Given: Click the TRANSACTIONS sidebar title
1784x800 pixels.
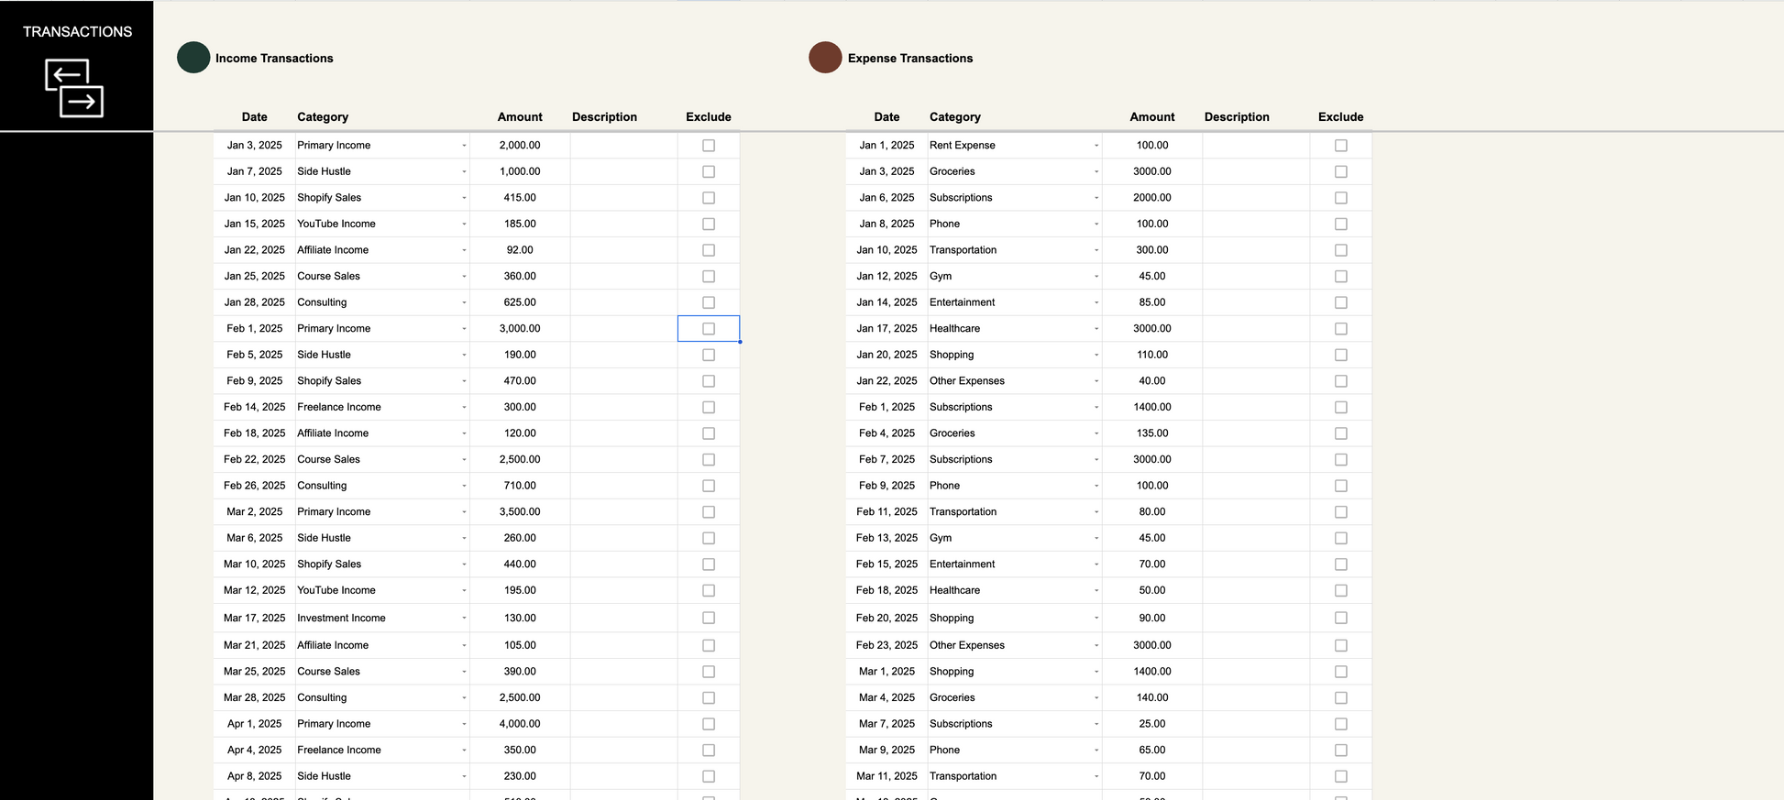Looking at the screenshot, I should (x=77, y=32).
